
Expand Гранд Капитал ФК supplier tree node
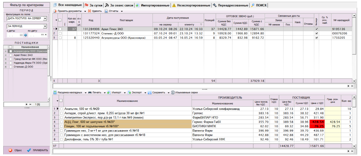click(x=5, y=59)
